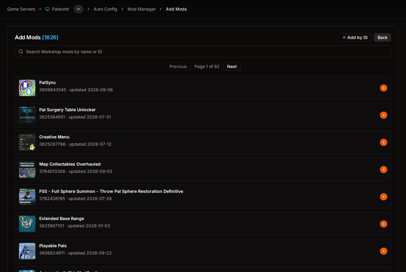Add FSS Full Sphere Summon via plus icon
The image size is (406, 272).
pos(384,197)
